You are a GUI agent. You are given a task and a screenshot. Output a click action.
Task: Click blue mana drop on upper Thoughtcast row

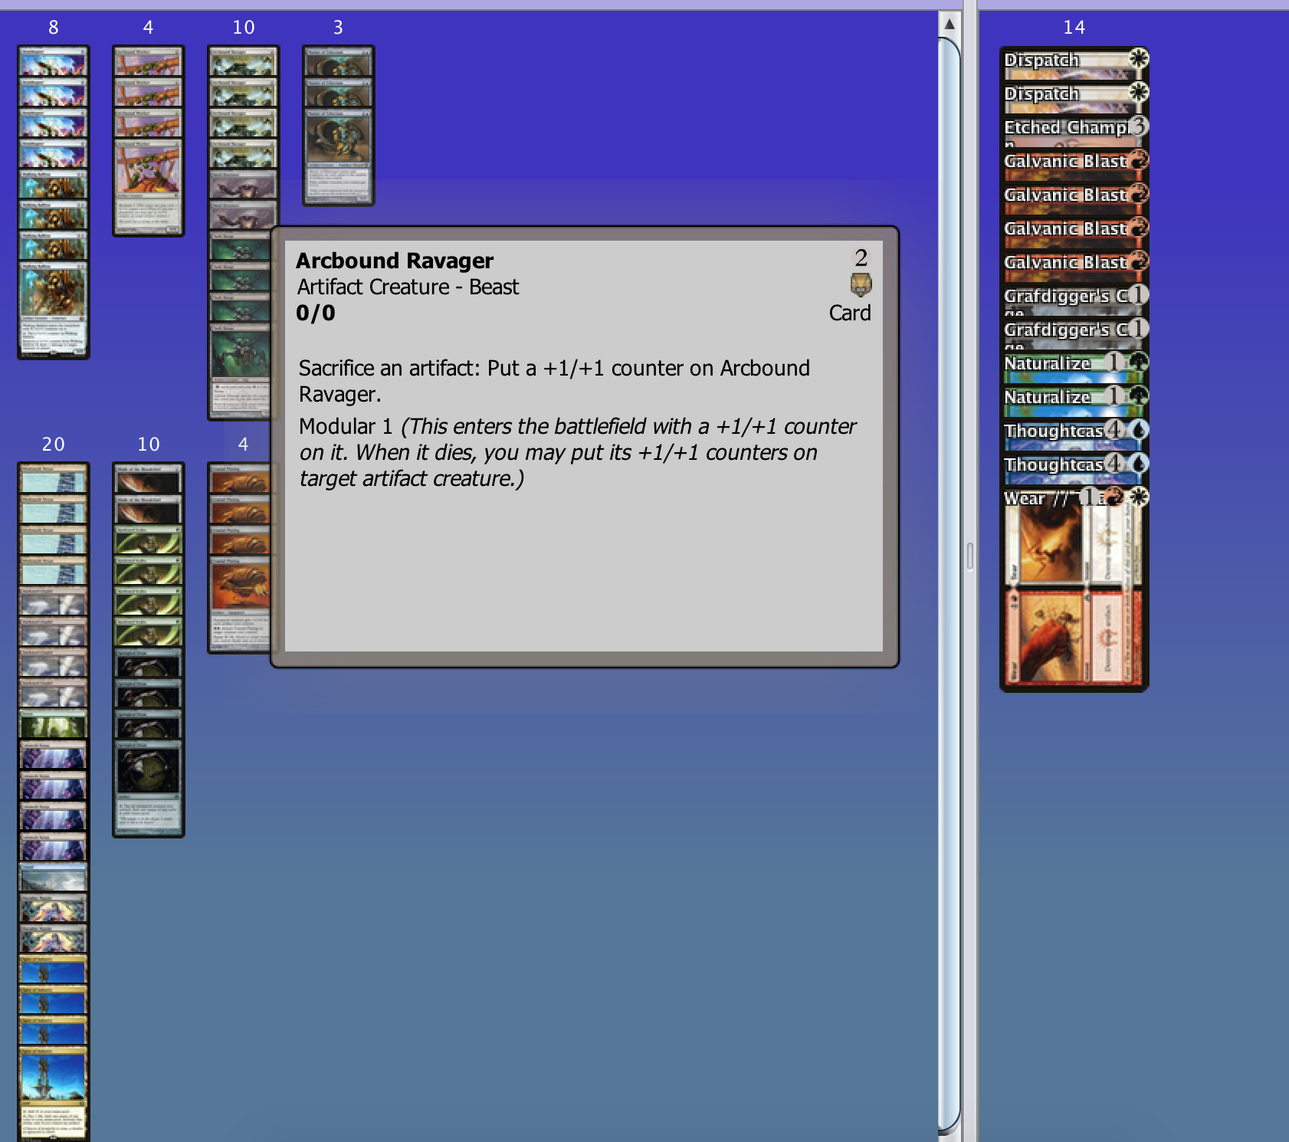[x=1139, y=429]
